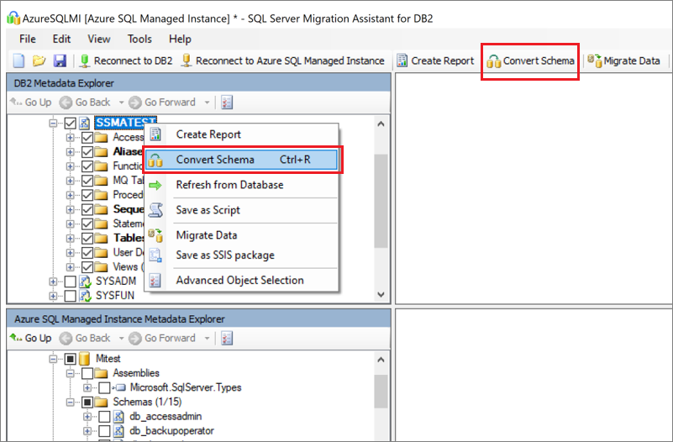Open the Help menu

point(180,39)
